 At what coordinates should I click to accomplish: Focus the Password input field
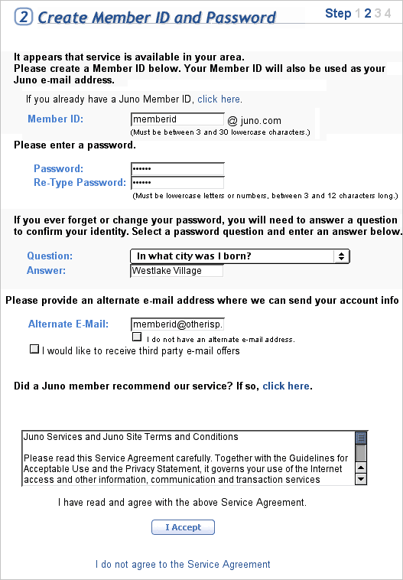click(x=177, y=169)
